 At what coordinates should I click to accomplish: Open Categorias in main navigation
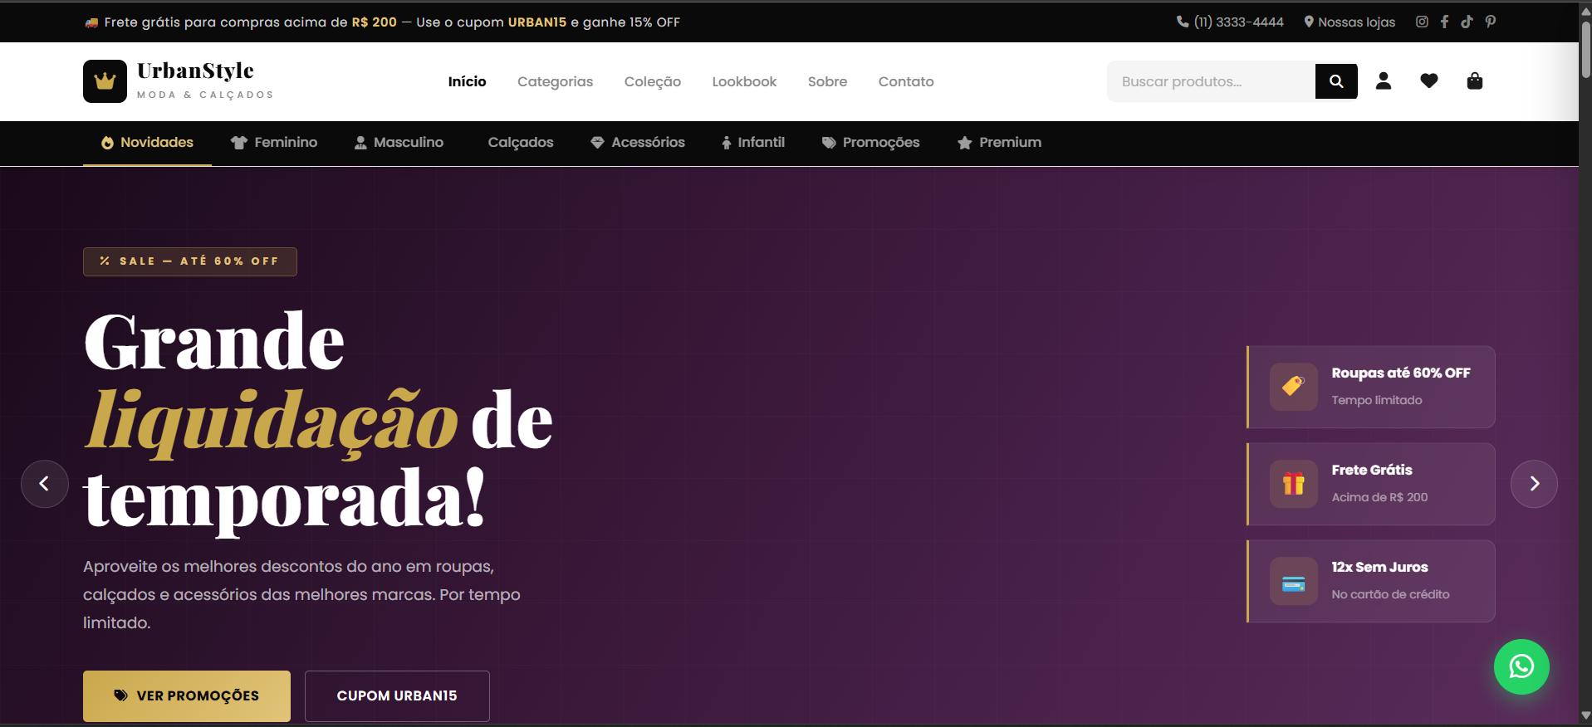tap(556, 81)
